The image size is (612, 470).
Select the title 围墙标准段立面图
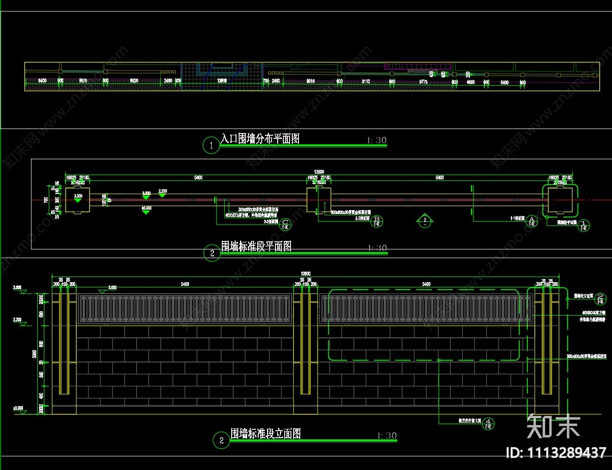266,434
